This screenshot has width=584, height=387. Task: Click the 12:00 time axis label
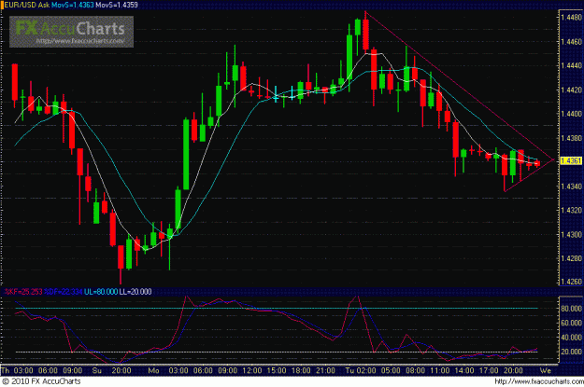[251, 370]
